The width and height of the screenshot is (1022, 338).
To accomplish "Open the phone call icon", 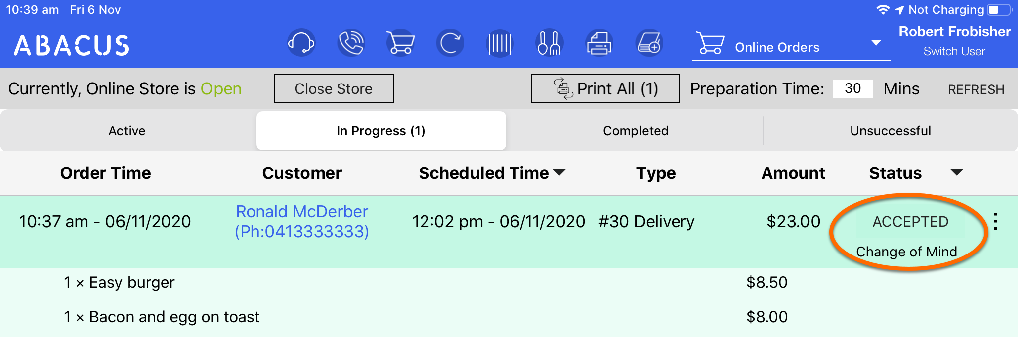I will click(x=351, y=43).
